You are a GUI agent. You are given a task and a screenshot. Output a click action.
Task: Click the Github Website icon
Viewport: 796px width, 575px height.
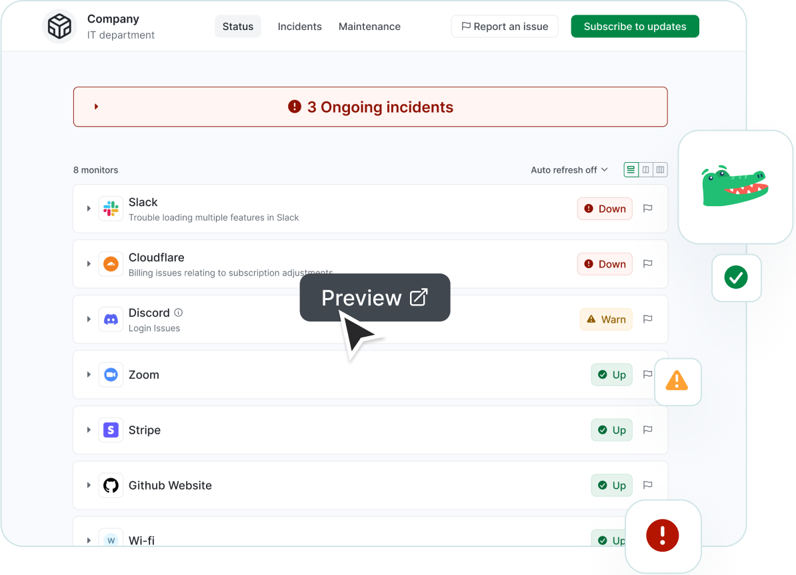pos(111,485)
